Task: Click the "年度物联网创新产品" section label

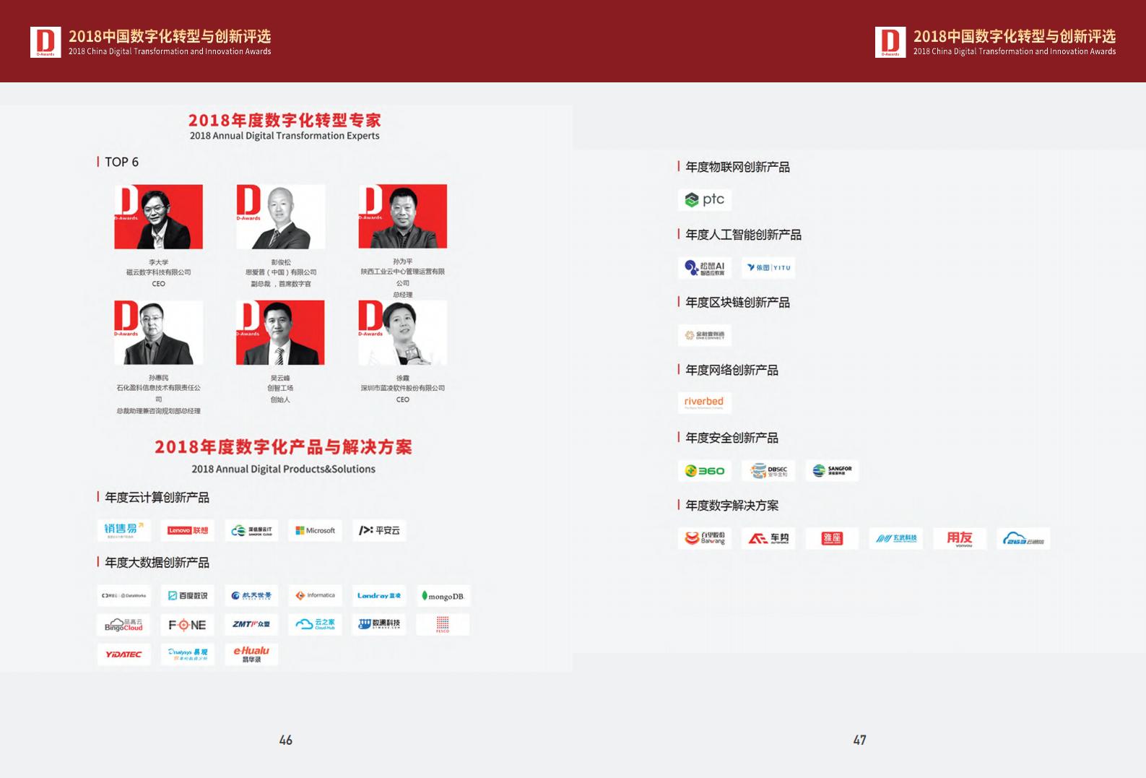Action: click(x=737, y=167)
